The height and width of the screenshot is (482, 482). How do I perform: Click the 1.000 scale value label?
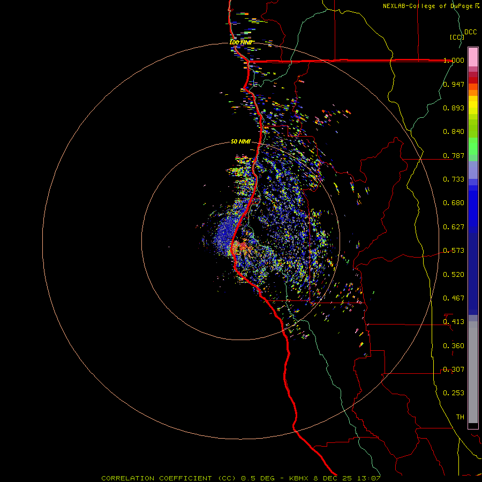coord(454,61)
